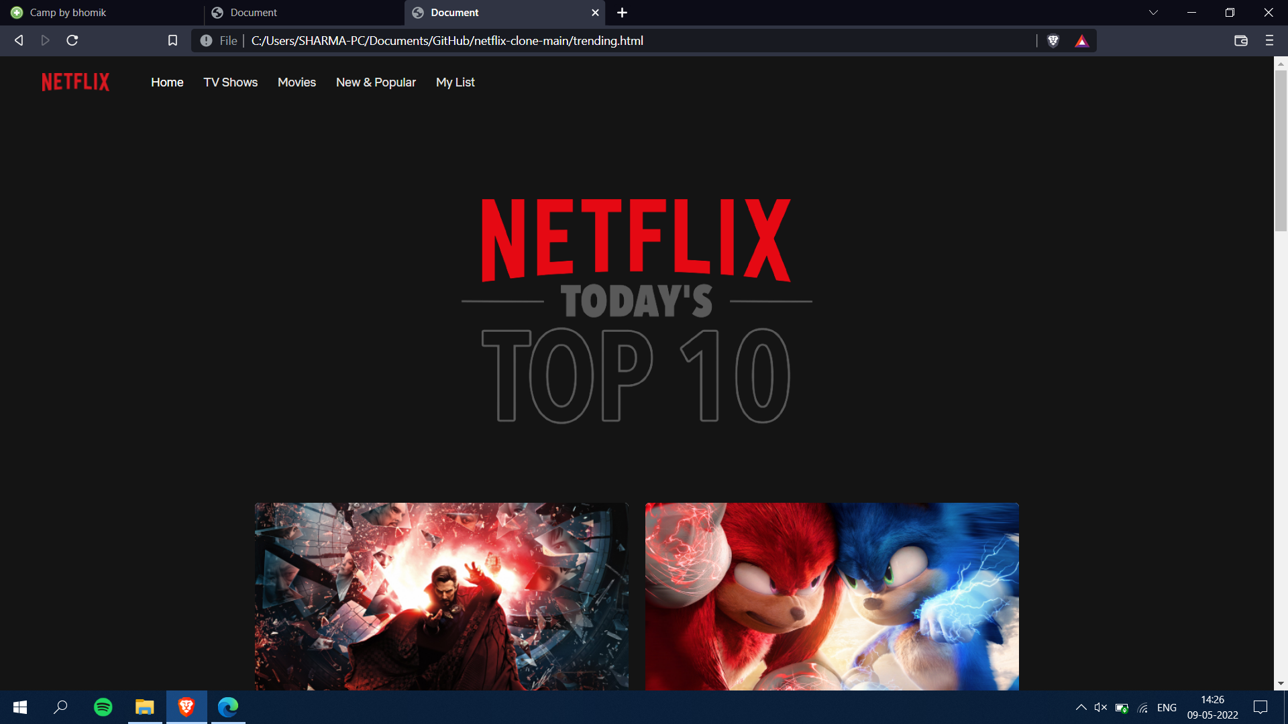Click the Brave Shields icon in address bar

point(1054,41)
